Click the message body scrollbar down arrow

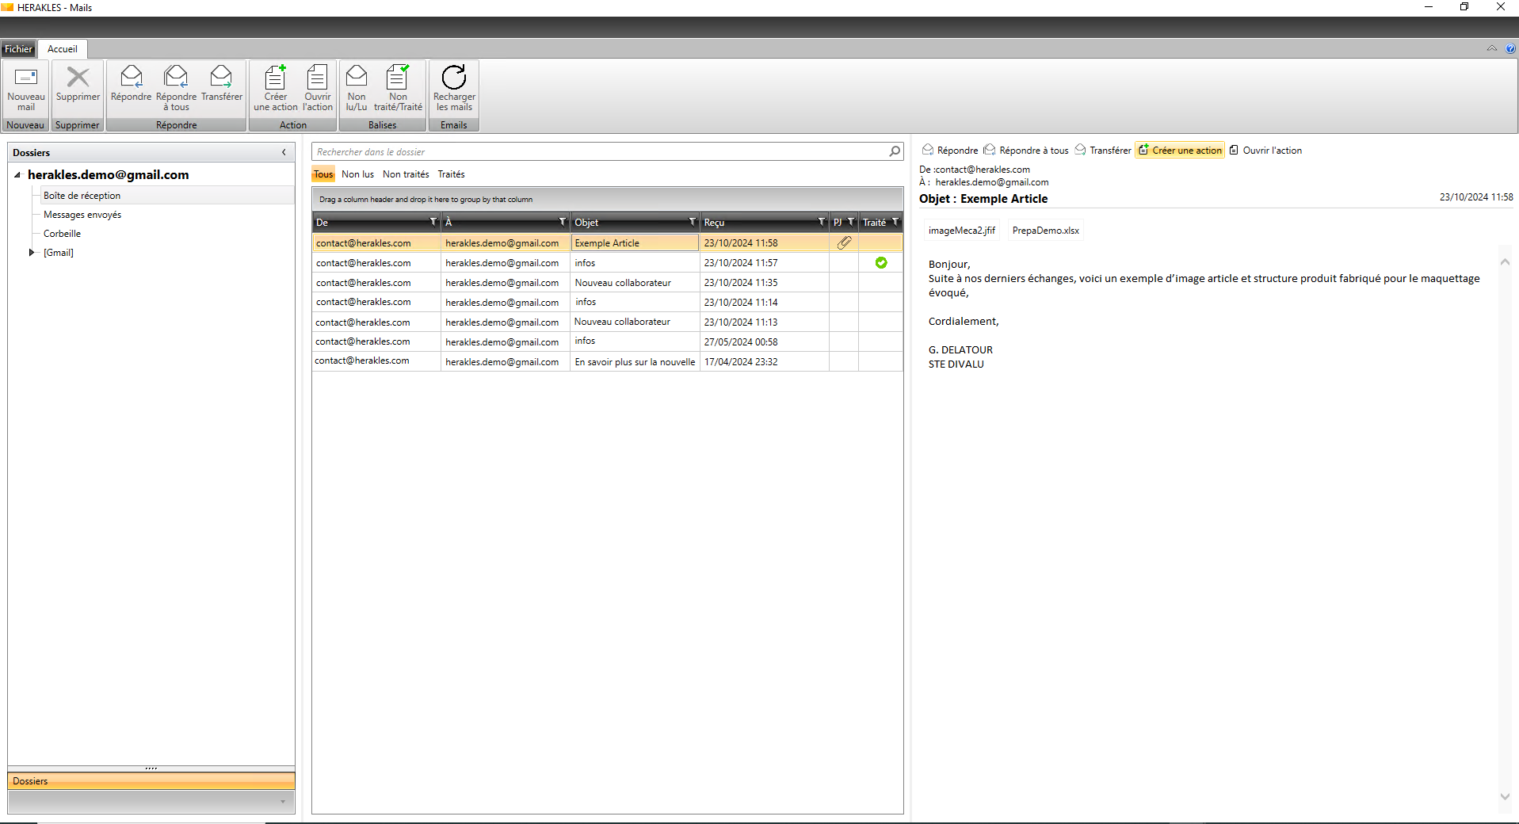[1505, 797]
